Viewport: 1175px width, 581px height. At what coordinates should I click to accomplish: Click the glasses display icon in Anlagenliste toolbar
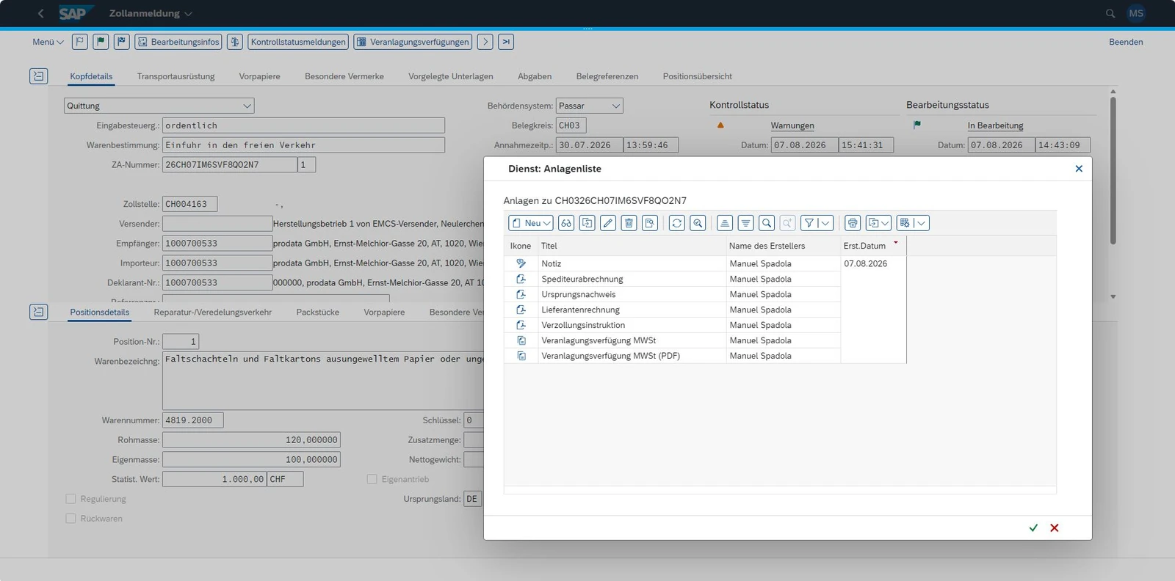point(566,223)
